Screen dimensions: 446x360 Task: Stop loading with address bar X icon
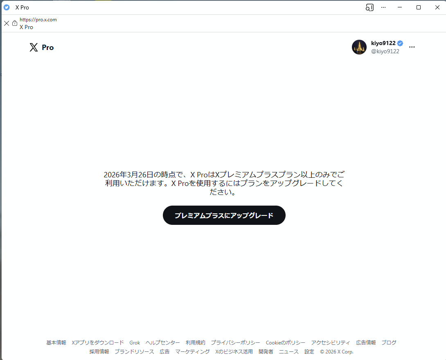click(7, 23)
